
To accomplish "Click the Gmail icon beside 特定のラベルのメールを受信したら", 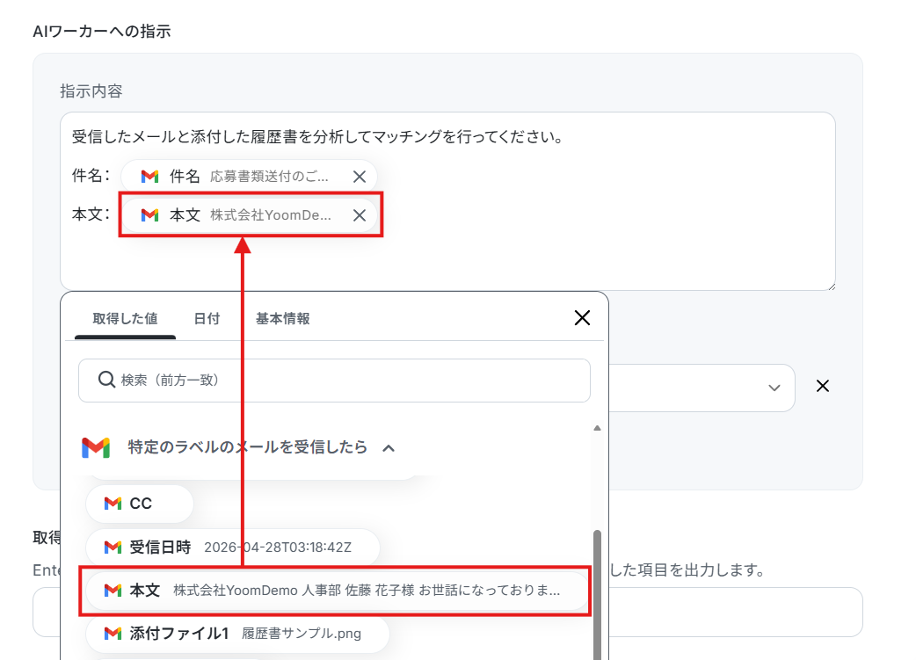I will click(x=96, y=448).
